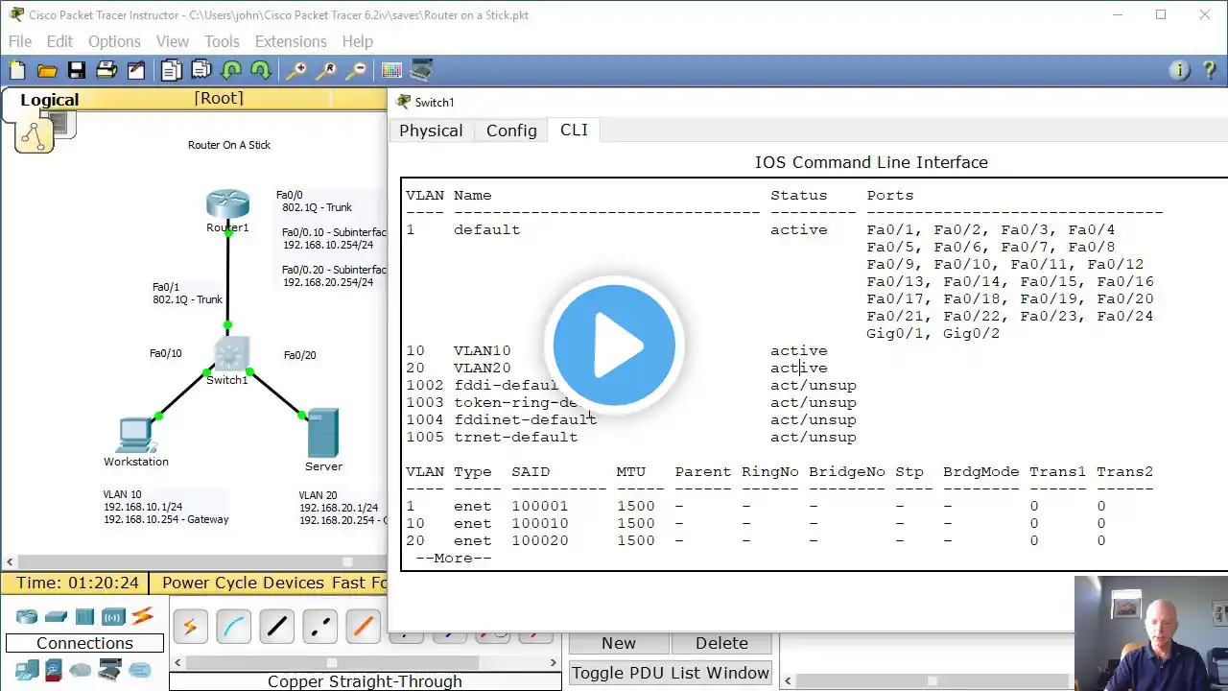Click the connection list scroll left arrow
Screen dimensions: 1228x691
177,662
